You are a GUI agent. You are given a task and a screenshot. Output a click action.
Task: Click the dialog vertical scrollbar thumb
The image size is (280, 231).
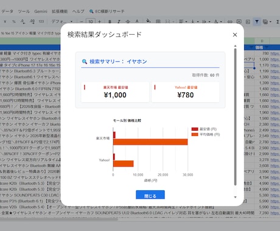coord(235,117)
